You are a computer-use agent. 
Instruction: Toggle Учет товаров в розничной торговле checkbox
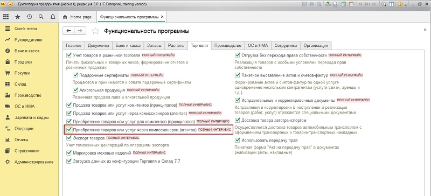click(x=69, y=55)
